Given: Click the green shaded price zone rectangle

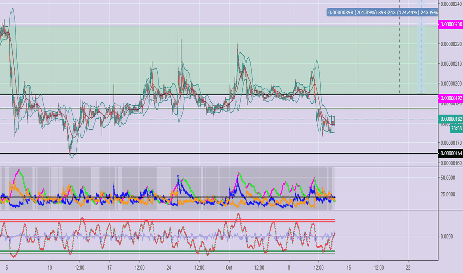Looking at the screenshot, I should click(x=219, y=61).
